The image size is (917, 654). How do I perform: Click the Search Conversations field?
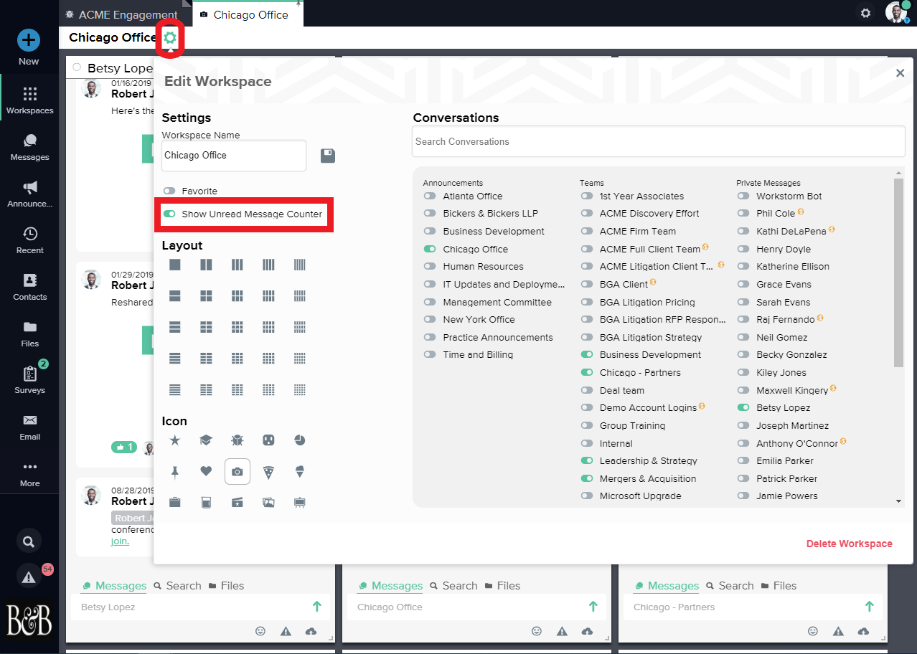tap(658, 141)
